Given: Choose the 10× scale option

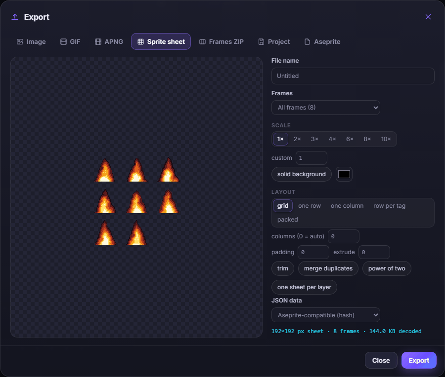Looking at the screenshot, I should click(x=386, y=139).
